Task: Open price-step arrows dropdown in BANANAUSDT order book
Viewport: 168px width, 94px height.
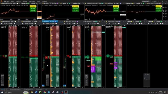Action: coord(6,24)
